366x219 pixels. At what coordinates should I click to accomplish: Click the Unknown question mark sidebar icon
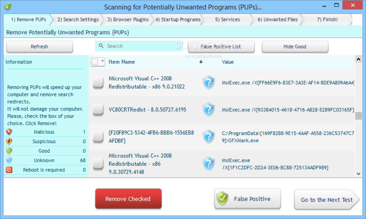tap(9, 160)
